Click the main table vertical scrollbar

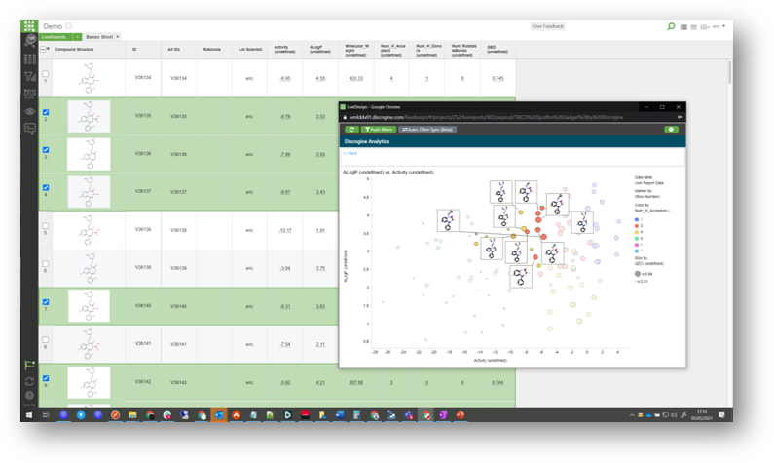[729, 73]
